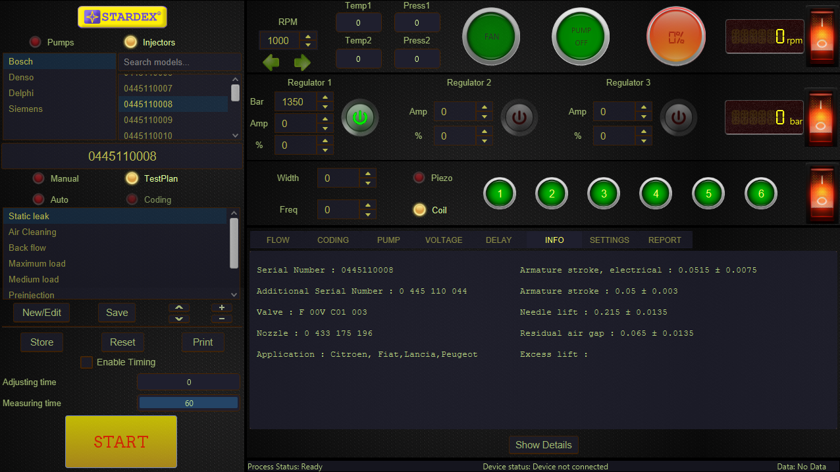Flip the red rocker switch beside bar display
The width and height of the screenshot is (840, 472).
(822, 118)
